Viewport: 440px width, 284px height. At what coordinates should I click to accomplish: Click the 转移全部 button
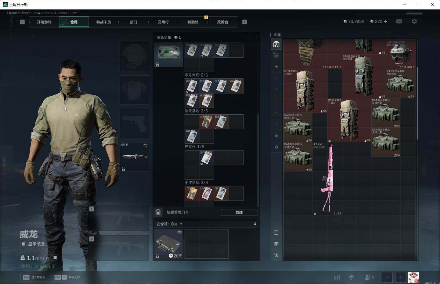[x=67, y=277]
